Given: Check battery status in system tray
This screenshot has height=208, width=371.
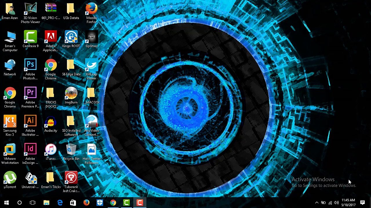Looking at the screenshot, I should pyautogui.click(x=323, y=203).
